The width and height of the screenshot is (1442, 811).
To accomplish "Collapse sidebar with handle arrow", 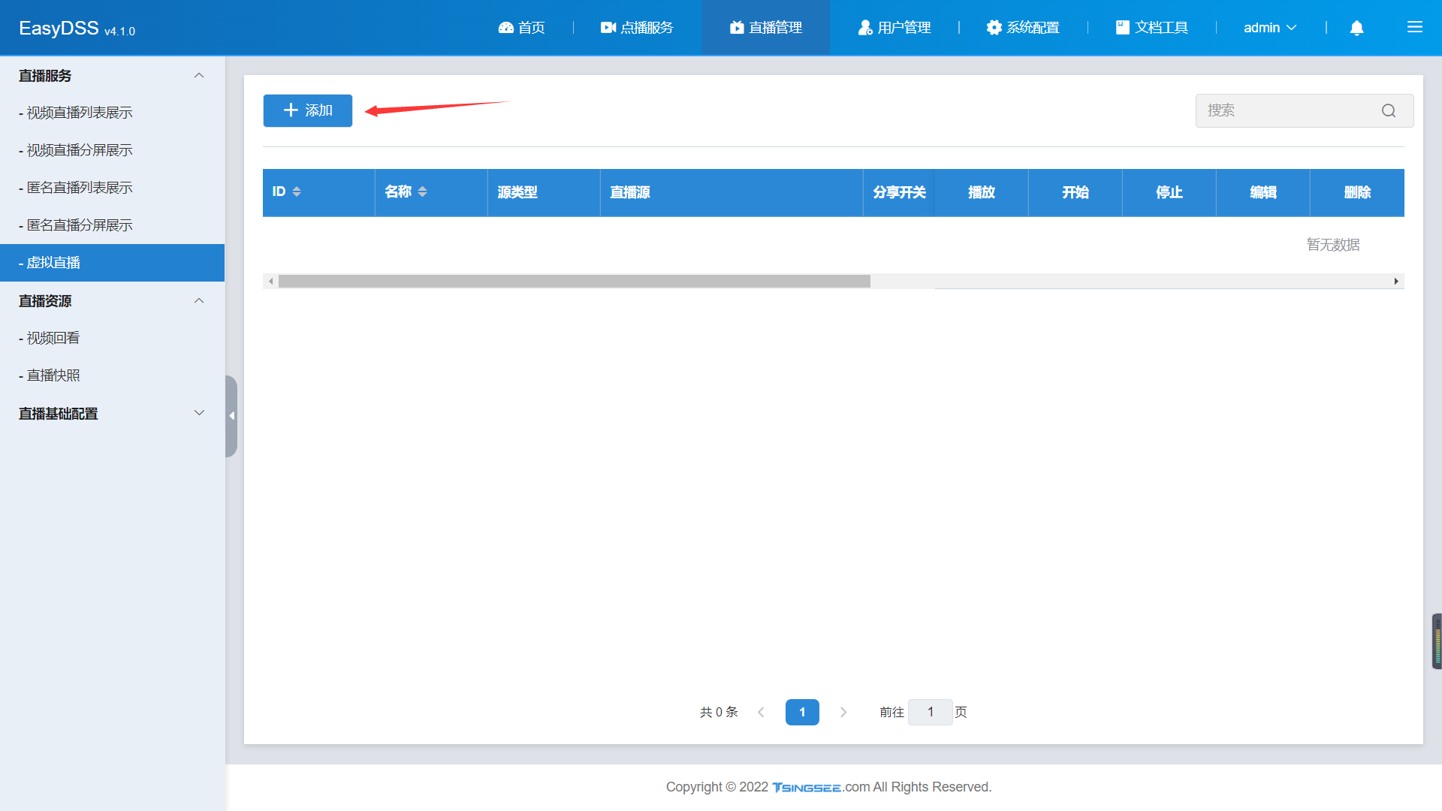I will (231, 416).
